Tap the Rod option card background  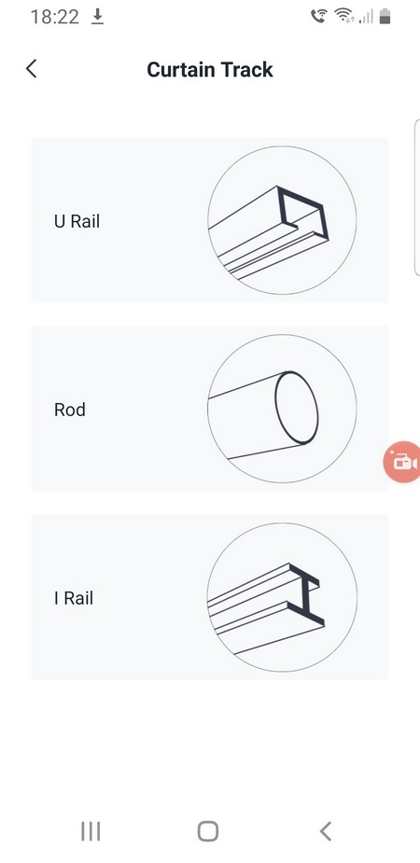click(x=210, y=409)
